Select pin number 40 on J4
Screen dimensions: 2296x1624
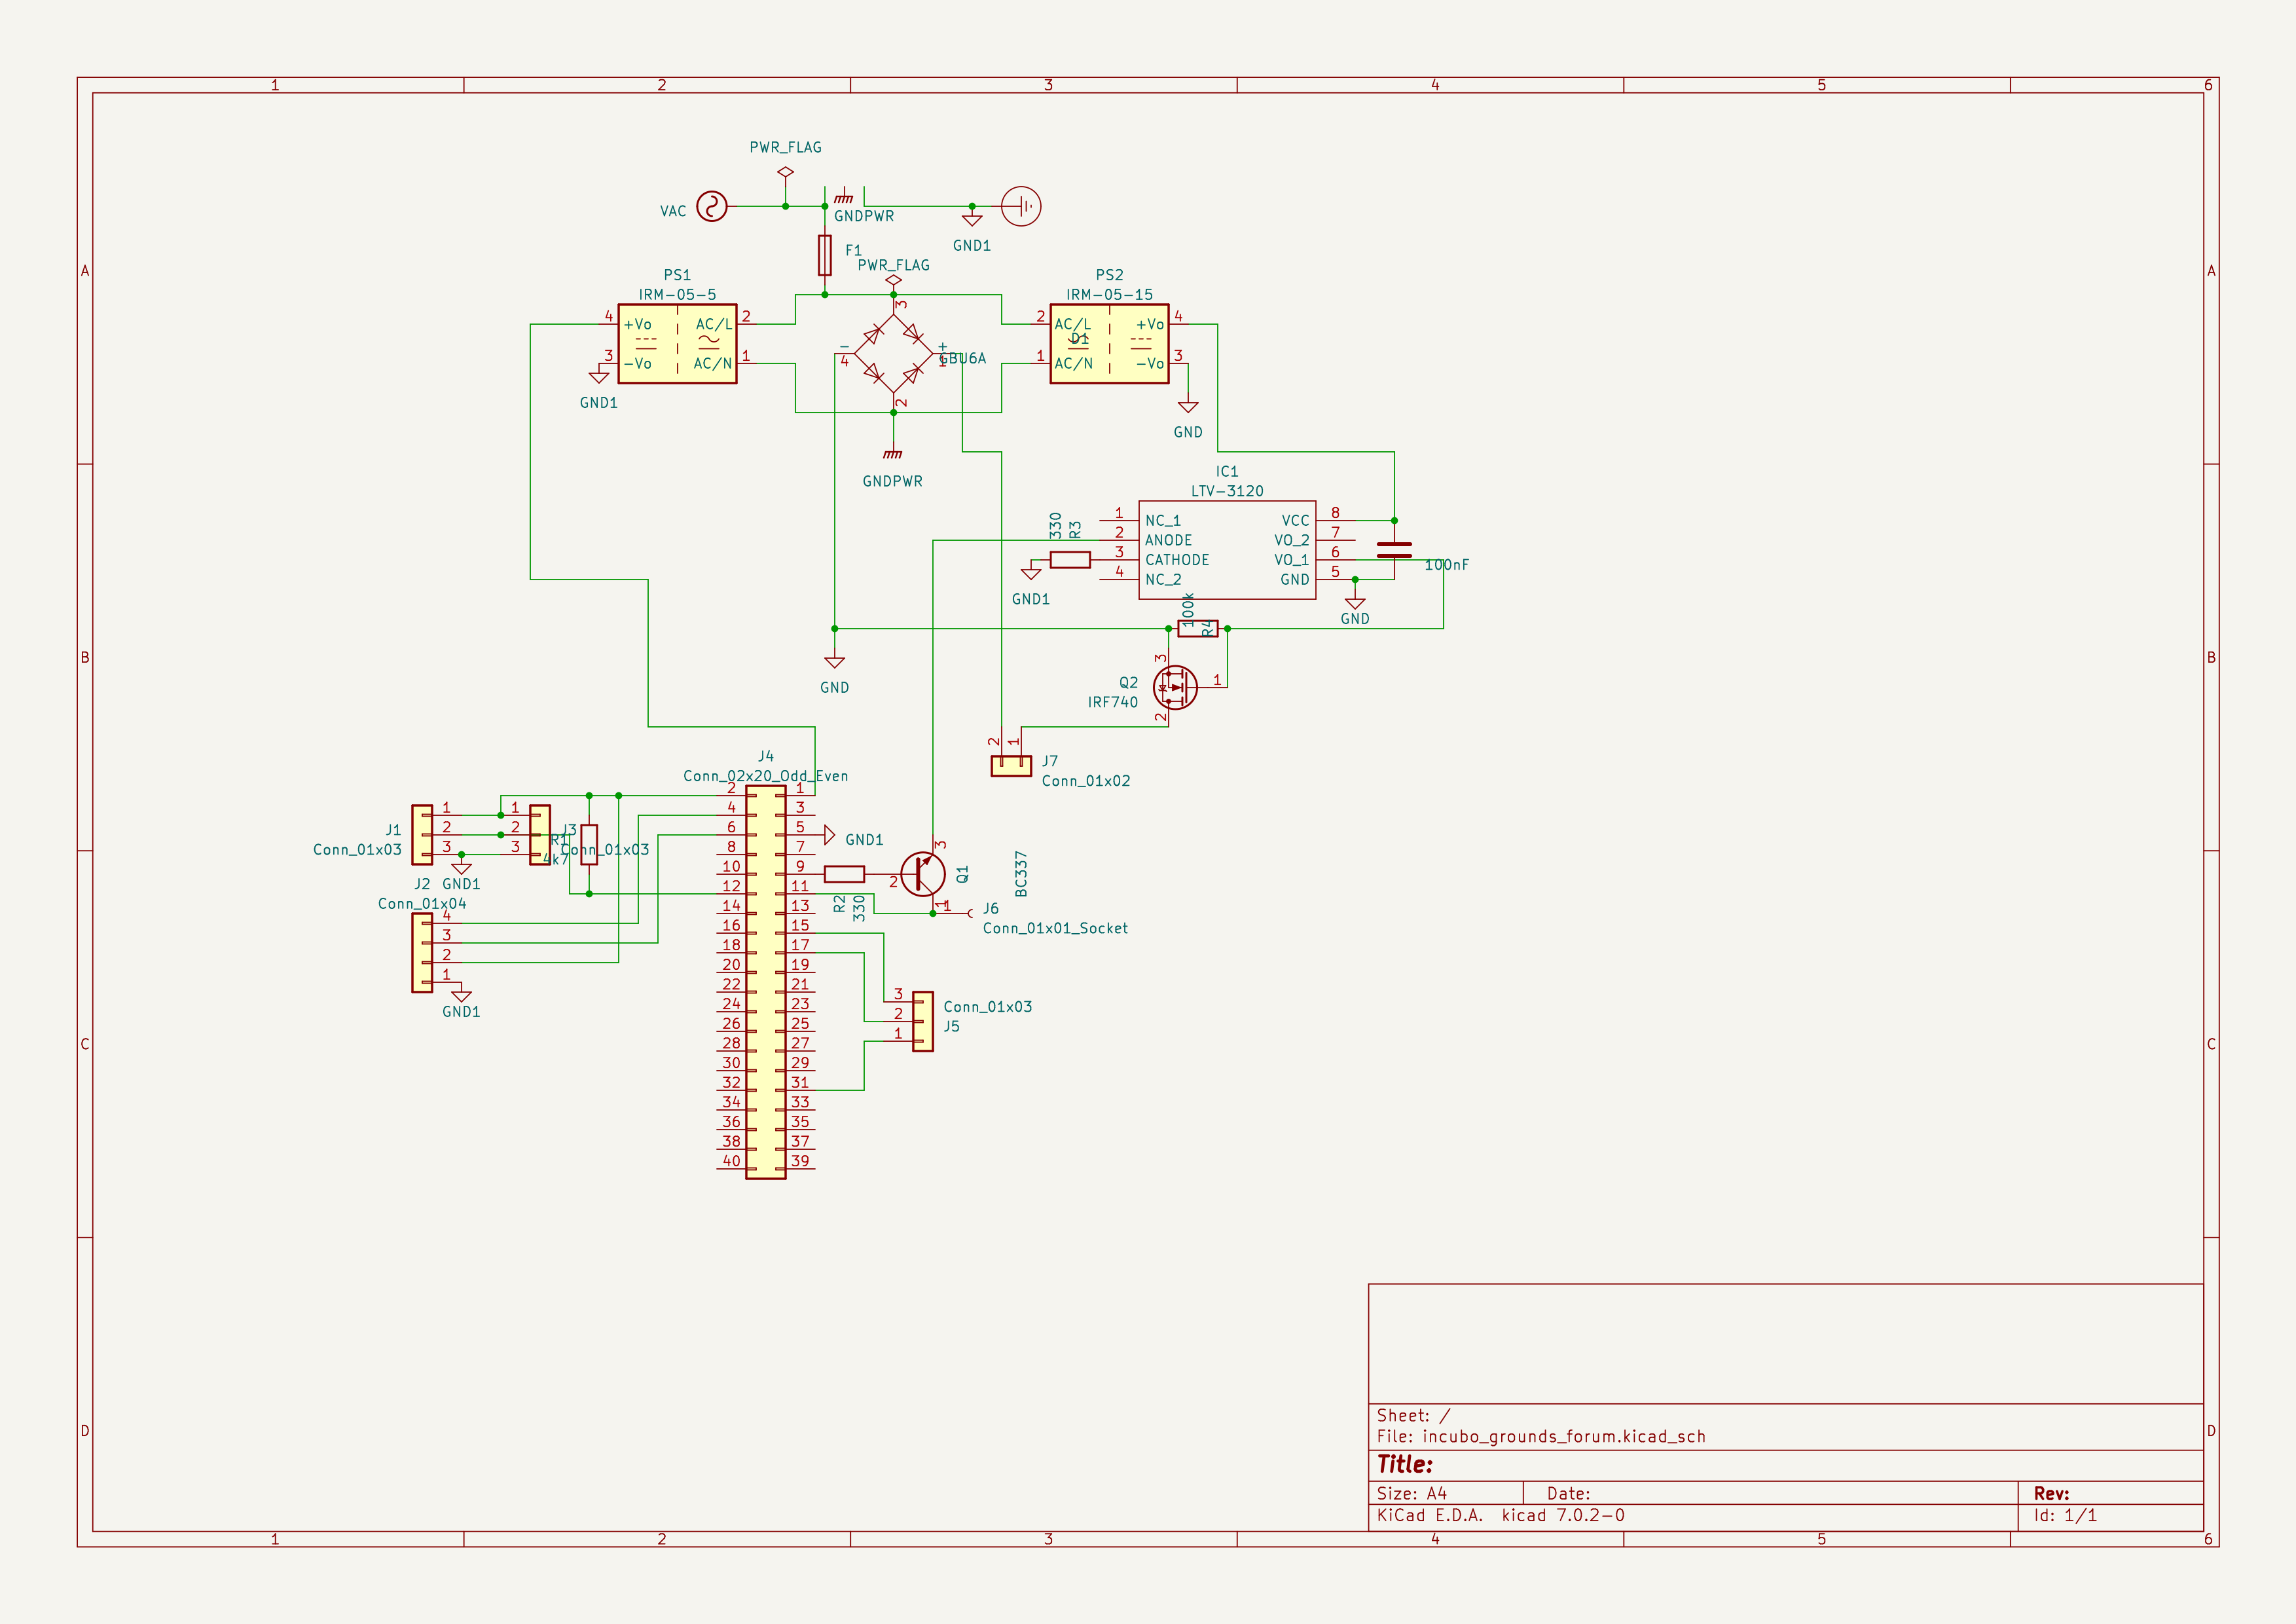731,1161
